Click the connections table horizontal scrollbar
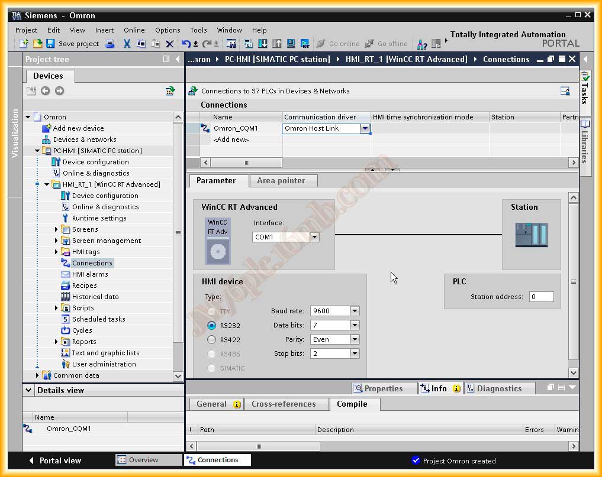602x477 pixels. coord(247,163)
